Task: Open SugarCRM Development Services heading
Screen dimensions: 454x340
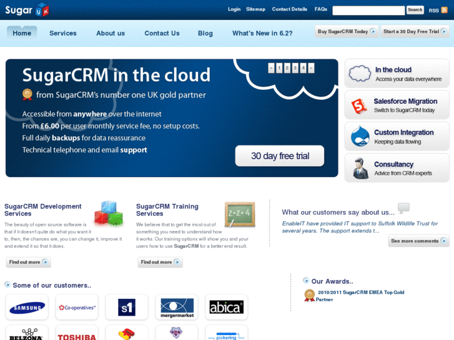Action: (x=43, y=210)
